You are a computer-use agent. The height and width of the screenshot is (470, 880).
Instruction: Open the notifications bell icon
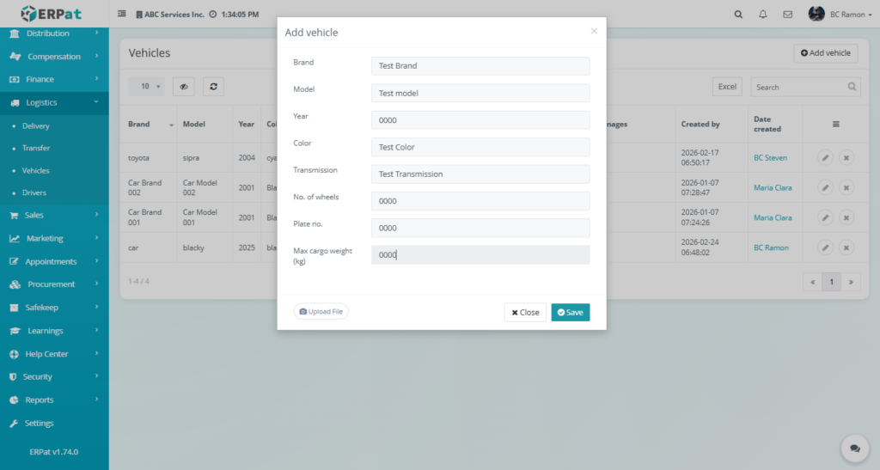(x=763, y=15)
